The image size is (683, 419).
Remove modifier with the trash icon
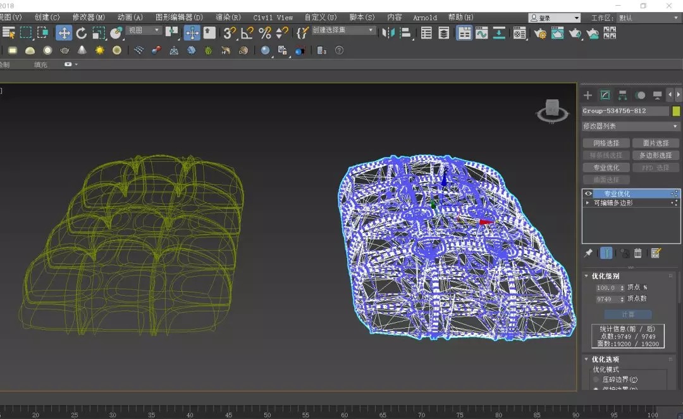[x=638, y=253]
